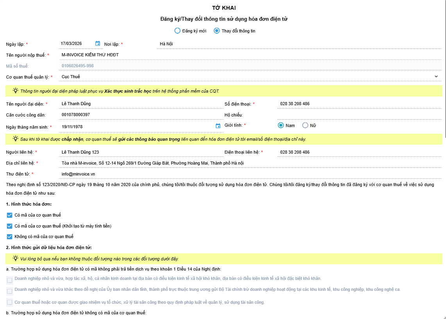Open the calendar picker for Ngày lập
The width and height of the screenshot is (446, 319).
pos(98,44)
